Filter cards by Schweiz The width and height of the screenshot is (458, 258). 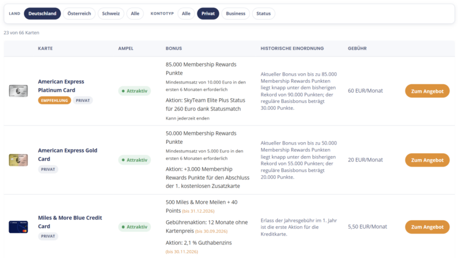click(x=111, y=13)
